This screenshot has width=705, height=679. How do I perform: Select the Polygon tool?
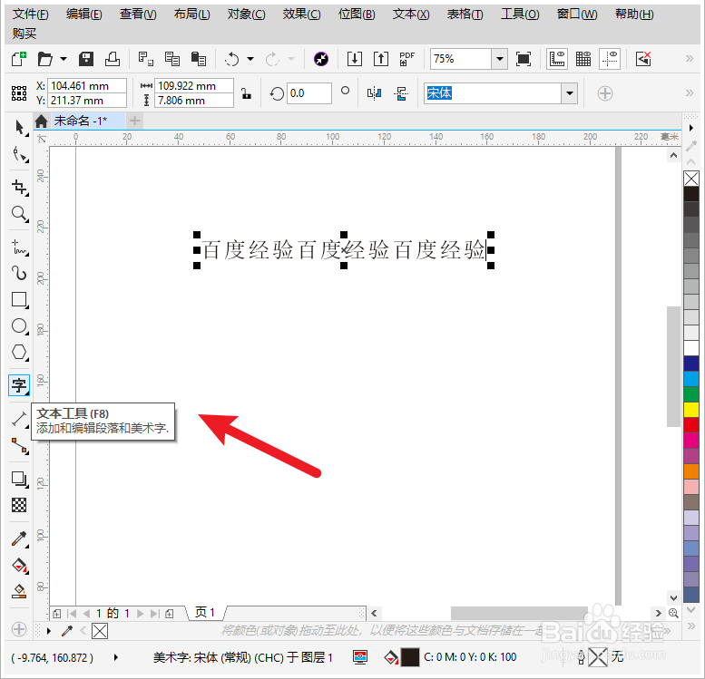coord(19,352)
